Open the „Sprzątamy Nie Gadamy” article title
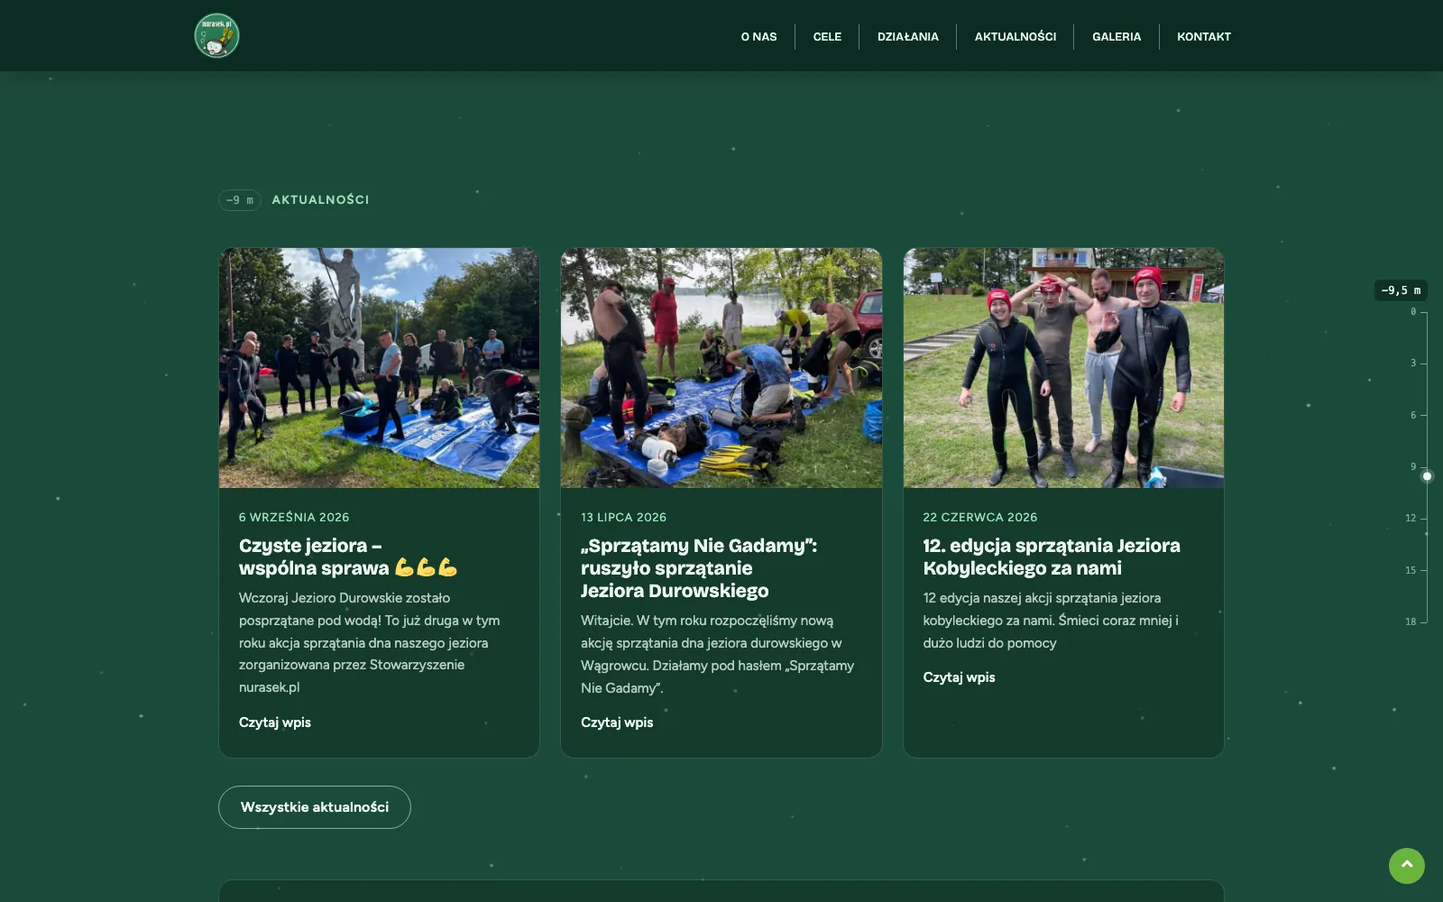This screenshot has width=1443, height=902. tap(699, 568)
